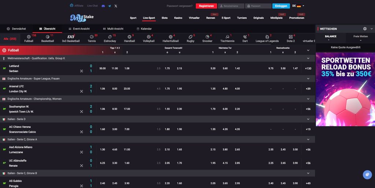Collapse Italien Serie D league
The height and width of the screenshot is (188, 375).
click(x=308, y=119)
